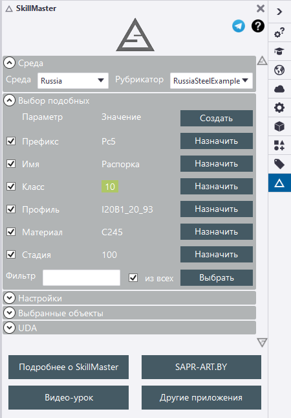
Task: Open the SAPR-ART.BY link button
Action: (x=201, y=367)
